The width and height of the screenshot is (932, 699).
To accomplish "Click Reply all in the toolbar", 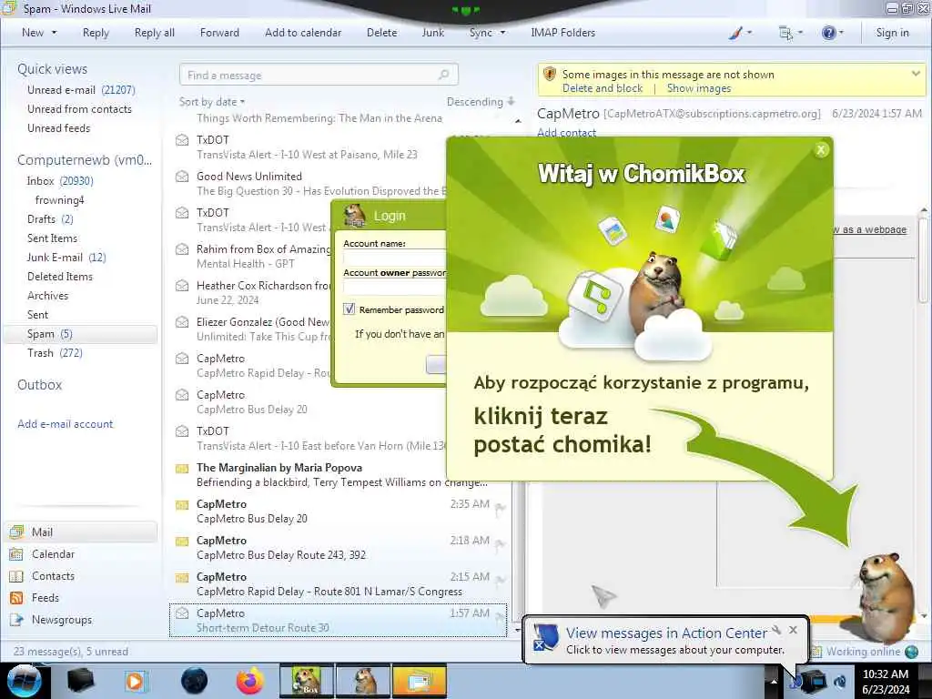I will click(x=155, y=33).
